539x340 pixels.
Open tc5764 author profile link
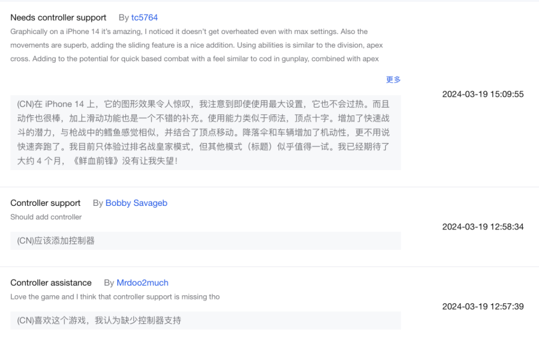point(144,17)
